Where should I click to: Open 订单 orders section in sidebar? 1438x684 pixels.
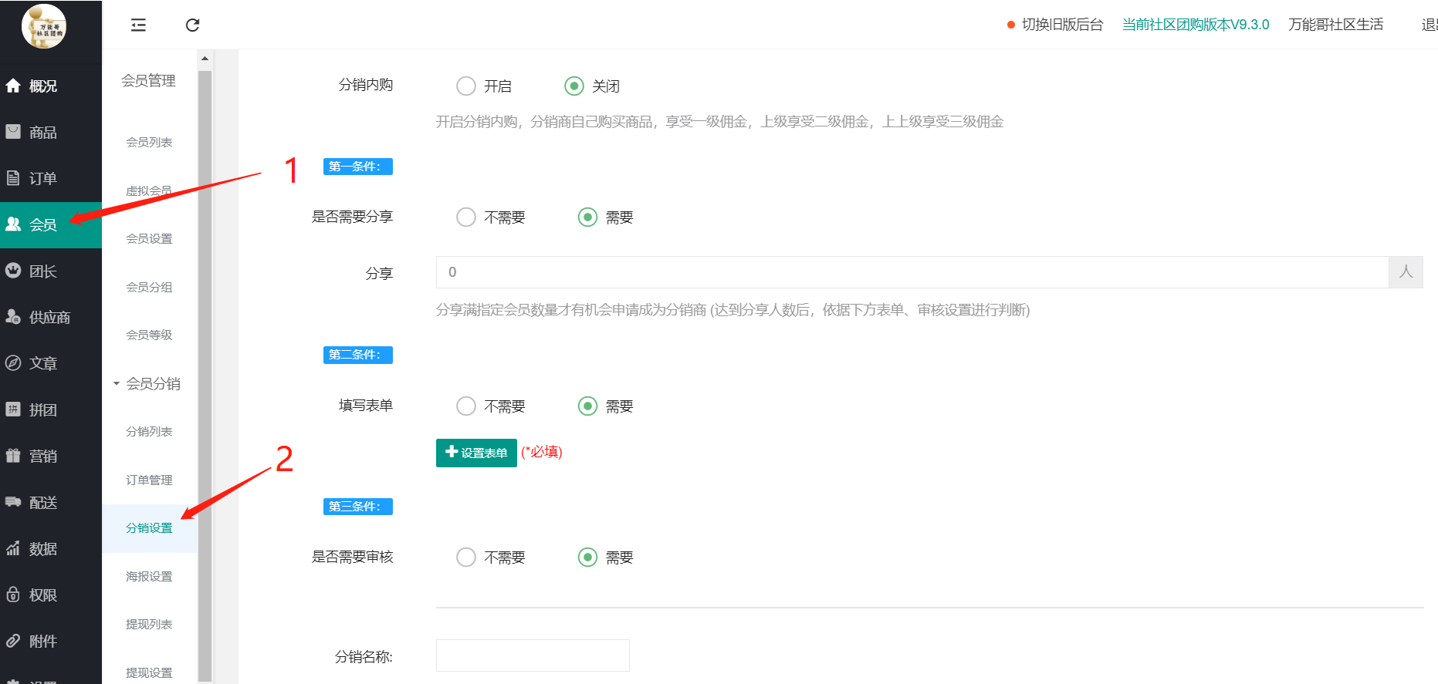click(31, 179)
